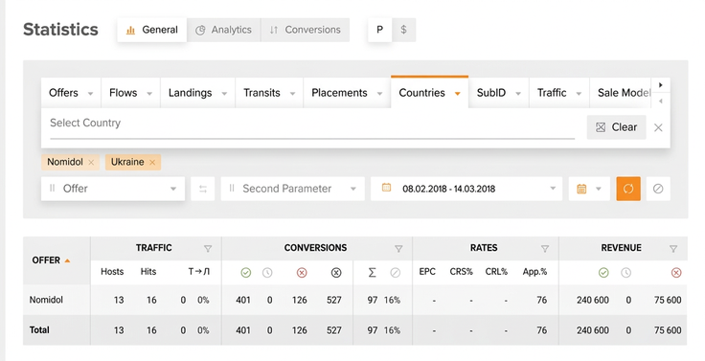Click the pending revenue clock icon
705x361 pixels.
pos(625,273)
